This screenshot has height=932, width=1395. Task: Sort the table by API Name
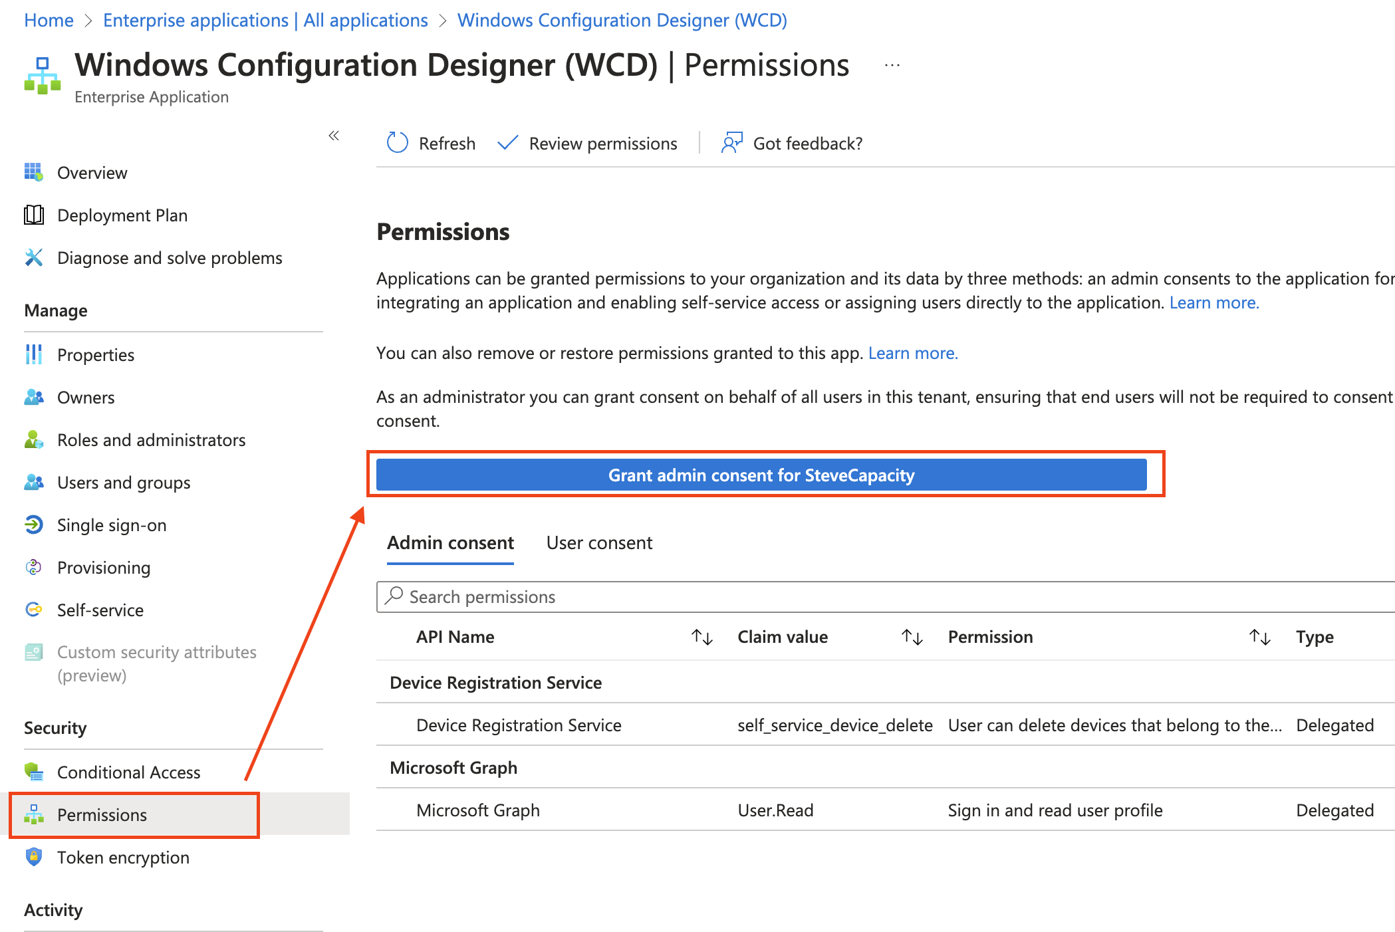point(701,637)
